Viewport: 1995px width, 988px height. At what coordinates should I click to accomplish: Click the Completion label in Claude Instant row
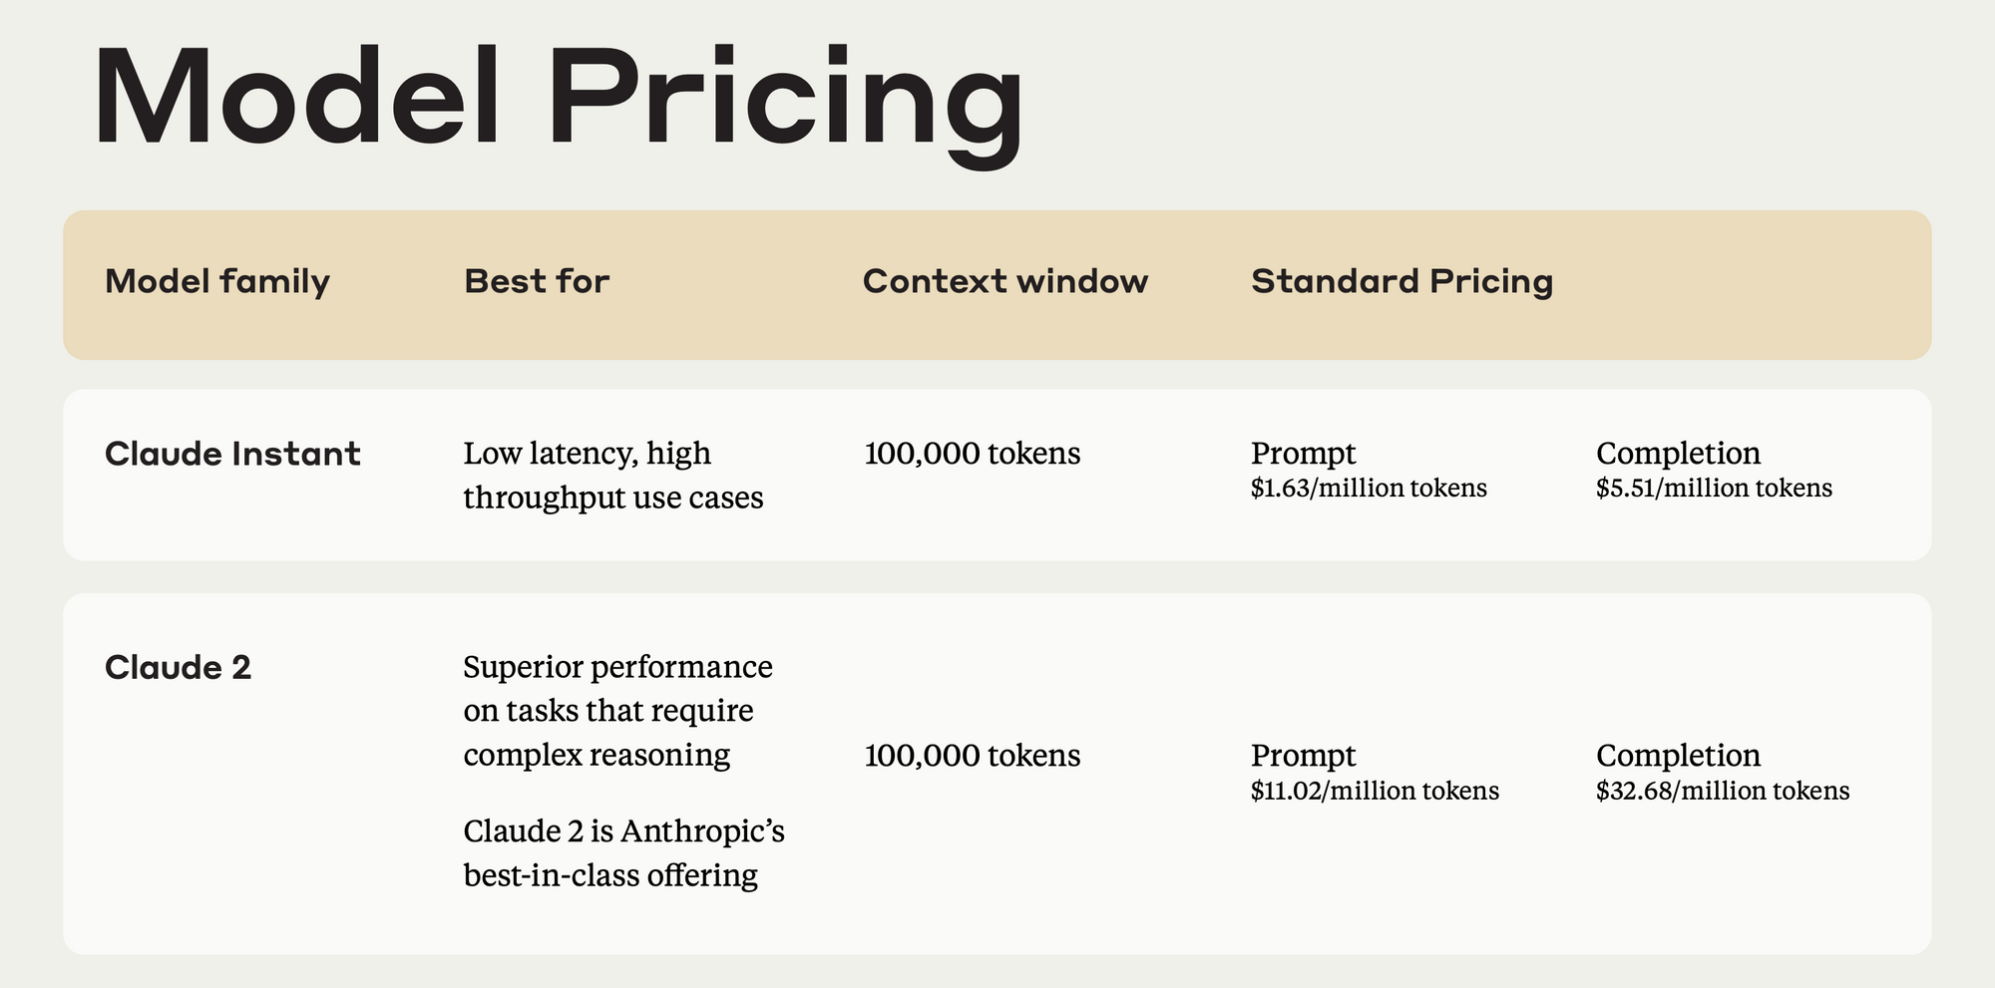pos(1679,454)
